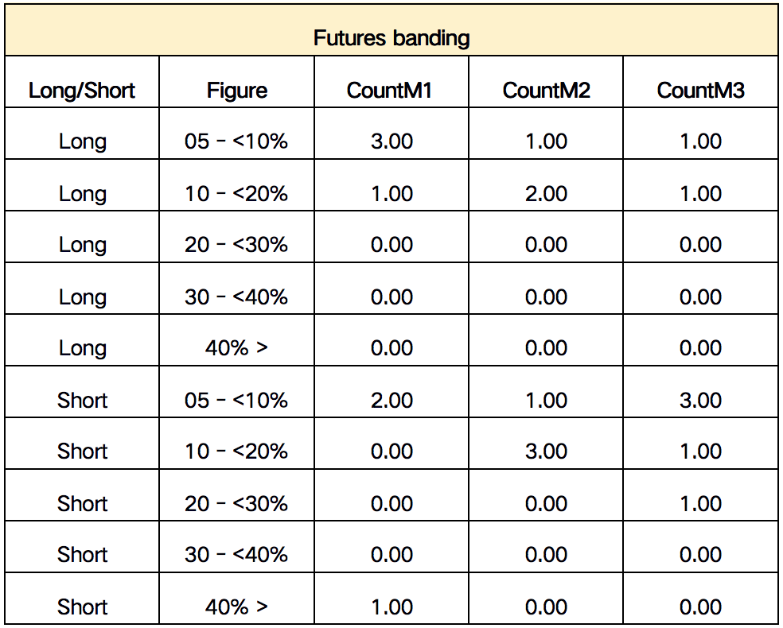The height and width of the screenshot is (628, 783).
Task: Click the Long label in the first data row
Action: pyautogui.click(x=83, y=141)
